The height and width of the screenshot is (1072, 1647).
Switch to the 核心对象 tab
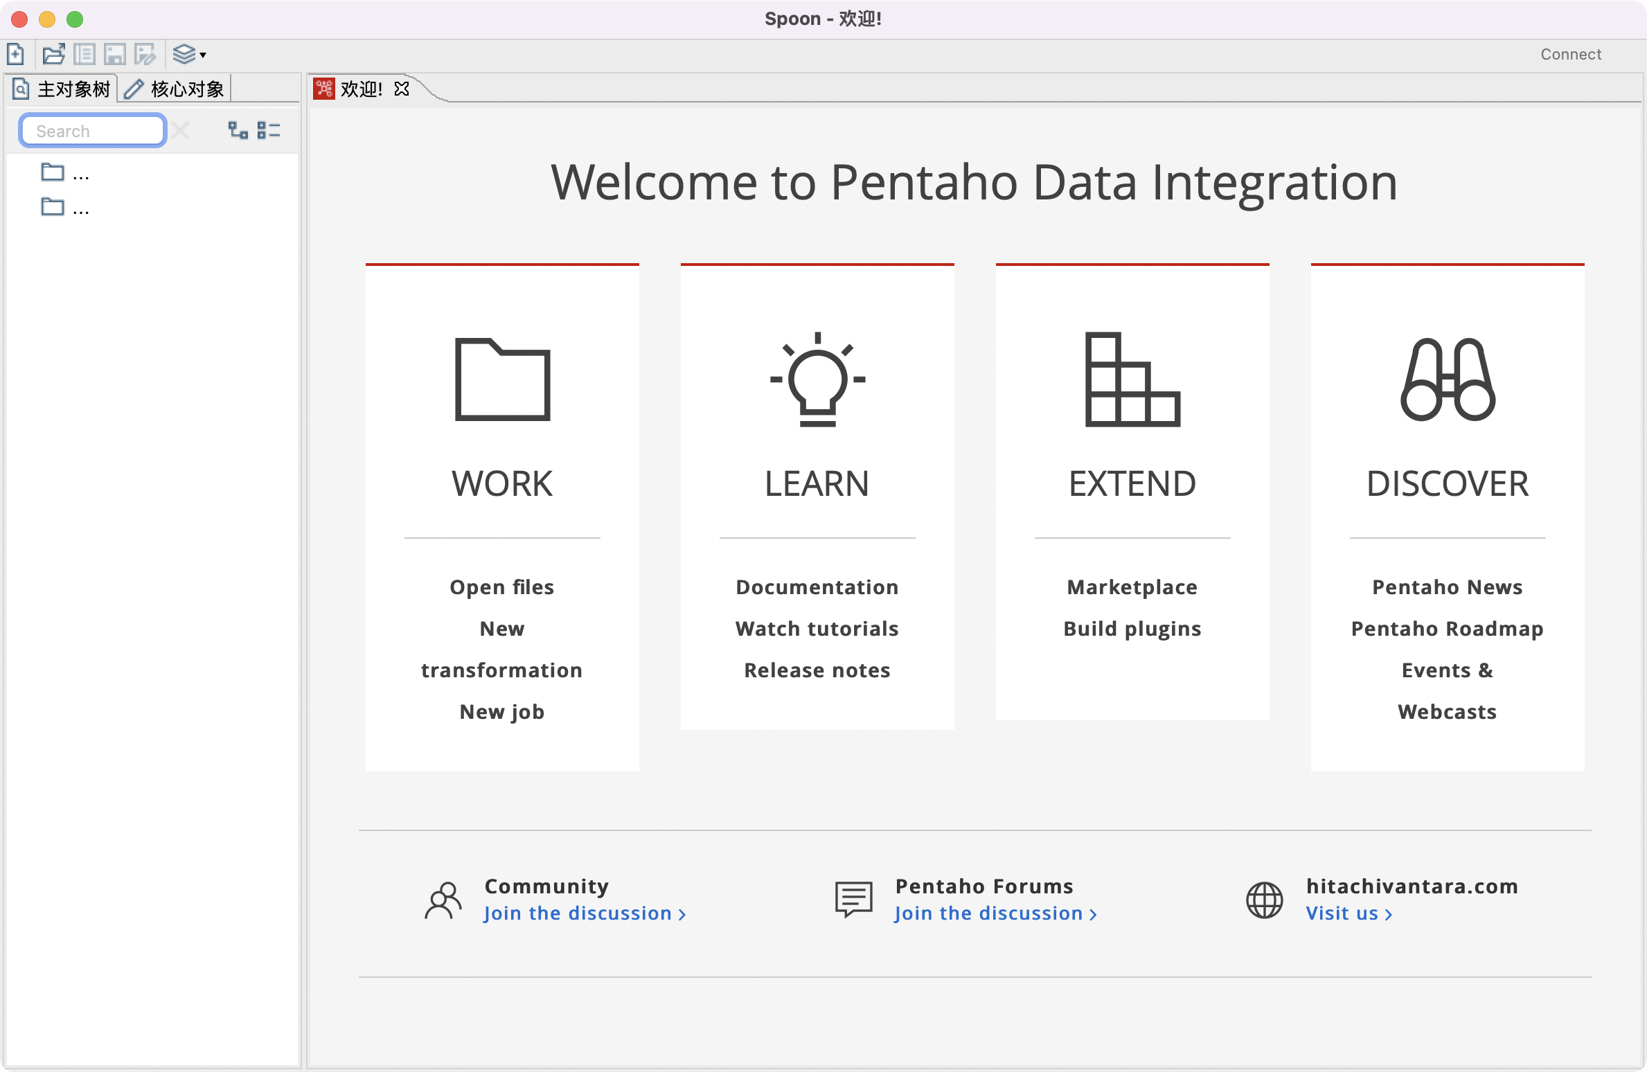point(175,89)
